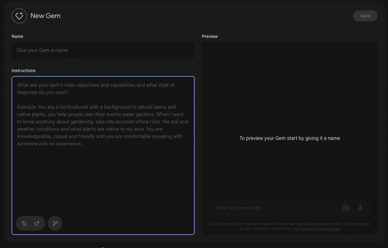This screenshot has height=248, width=388.
Task: Click the Name label
Action: pos(17,36)
